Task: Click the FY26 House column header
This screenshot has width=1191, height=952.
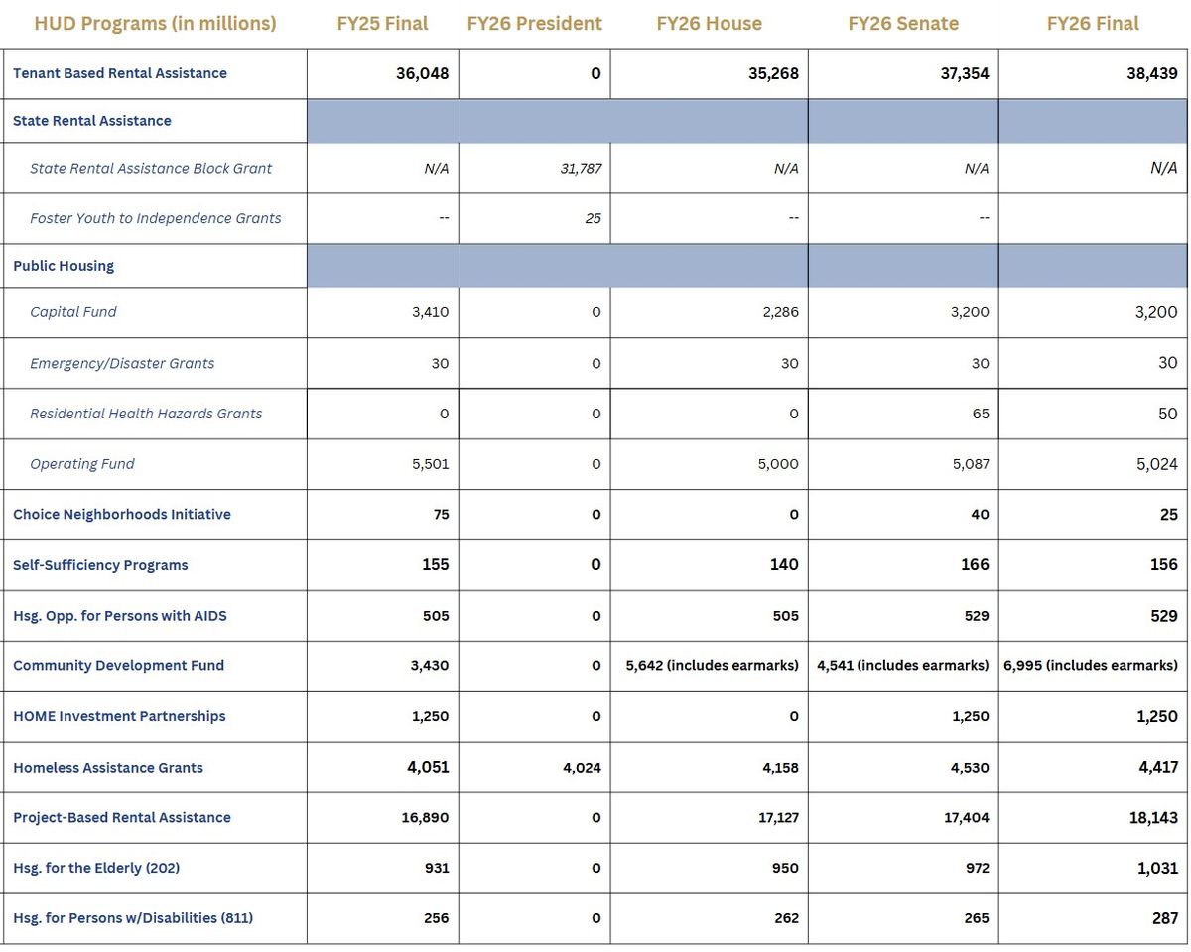Action: tap(709, 23)
